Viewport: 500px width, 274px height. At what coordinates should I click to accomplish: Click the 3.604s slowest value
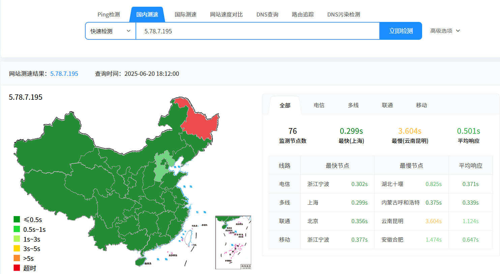click(x=410, y=131)
